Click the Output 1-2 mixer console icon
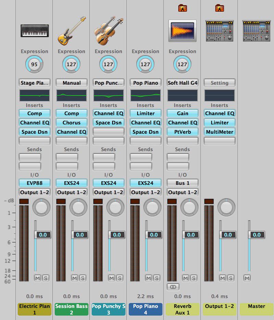 pos(220,31)
